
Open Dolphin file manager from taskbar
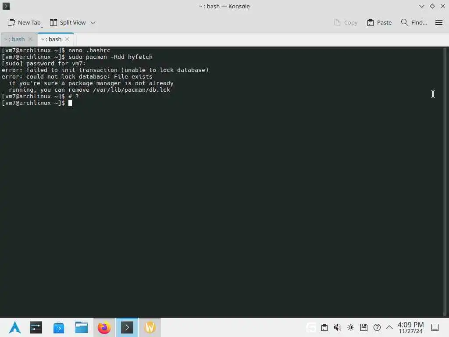pos(81,327)
